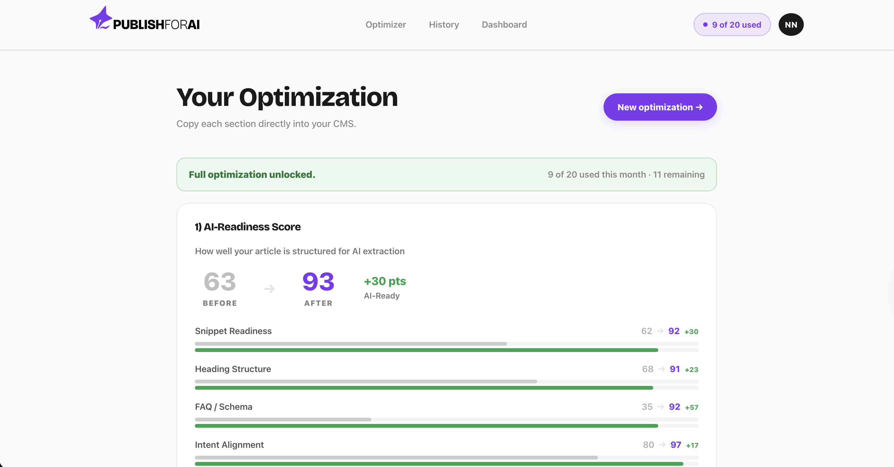Navigate to the Dashboard tab
Viewport: 894px width, 467px height.
click(x=504, y=24)
